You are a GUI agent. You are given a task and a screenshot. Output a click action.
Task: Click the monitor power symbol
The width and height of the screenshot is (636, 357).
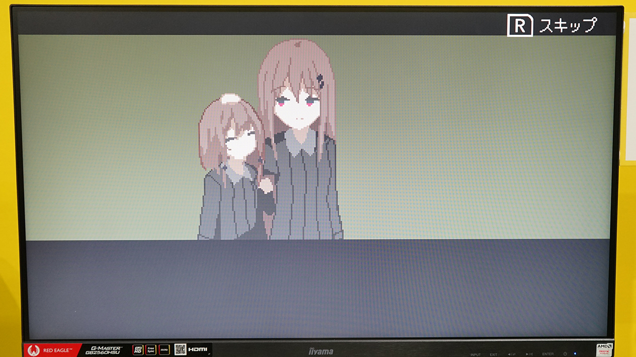pos(565,354)
